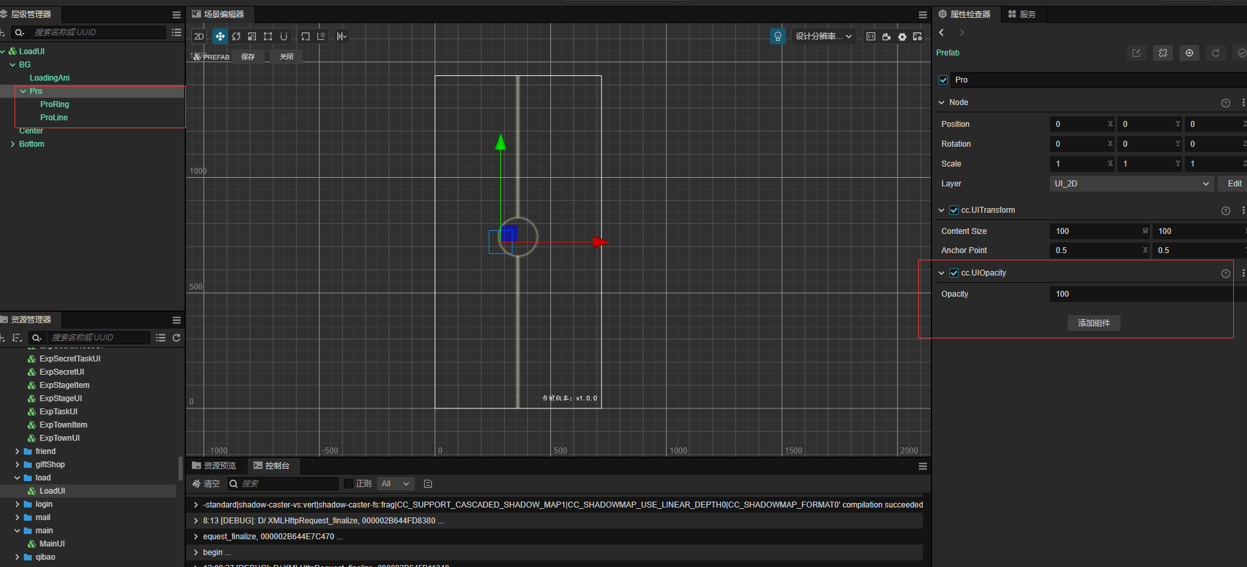The width and height of the screenshot is (1247, 567).
Task: Open the design resolution dropdown
Action: [824, 36]
